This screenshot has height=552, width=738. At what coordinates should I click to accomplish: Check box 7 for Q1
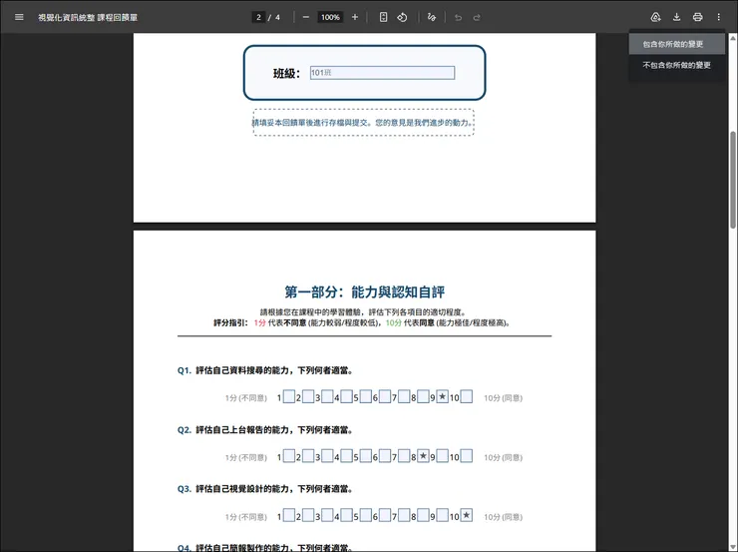(404, 396)
